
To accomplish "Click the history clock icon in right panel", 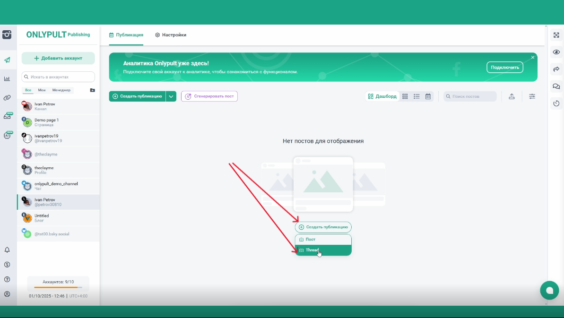I will (x=556, y=103).
